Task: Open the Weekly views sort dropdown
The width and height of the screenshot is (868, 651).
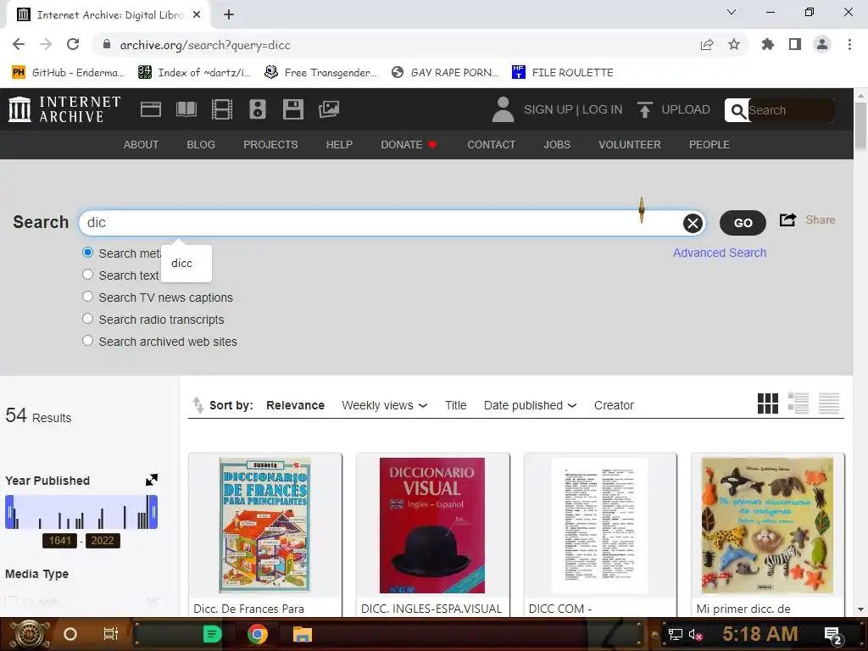Action: pos(385,405)
